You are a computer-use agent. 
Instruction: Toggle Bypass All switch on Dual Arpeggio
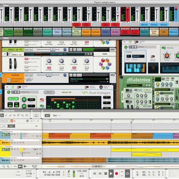click(x=19, y=87)
